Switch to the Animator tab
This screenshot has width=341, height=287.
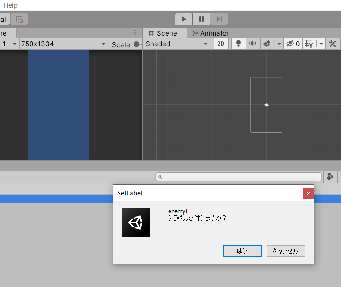click(x=210, y=33)
